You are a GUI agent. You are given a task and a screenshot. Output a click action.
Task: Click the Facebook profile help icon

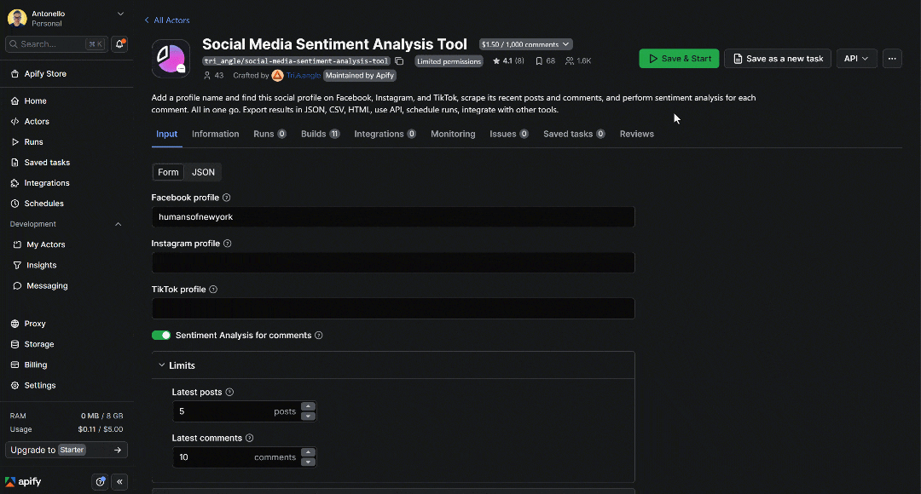point(227,198)
